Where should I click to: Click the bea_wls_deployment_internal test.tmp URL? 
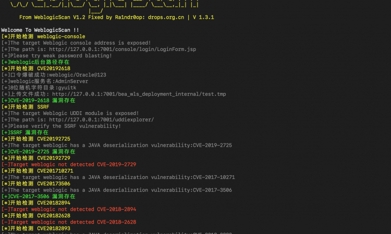pyautogui.click(x=139, y=94)
